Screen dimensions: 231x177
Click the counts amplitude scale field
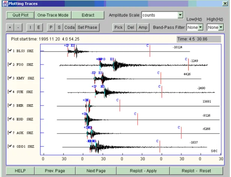pos(159,15)
